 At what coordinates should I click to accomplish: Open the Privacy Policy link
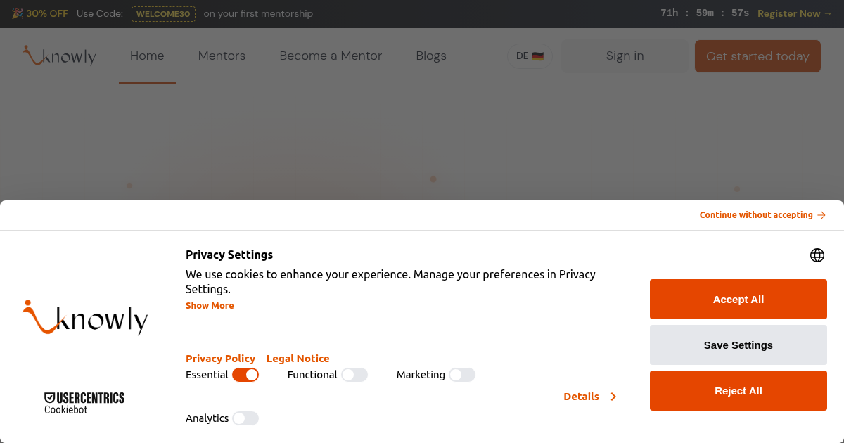tap(220, 359)
